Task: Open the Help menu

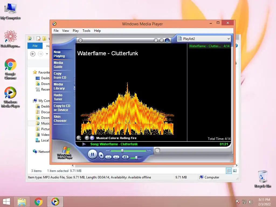Action: (x=97, y=31)
